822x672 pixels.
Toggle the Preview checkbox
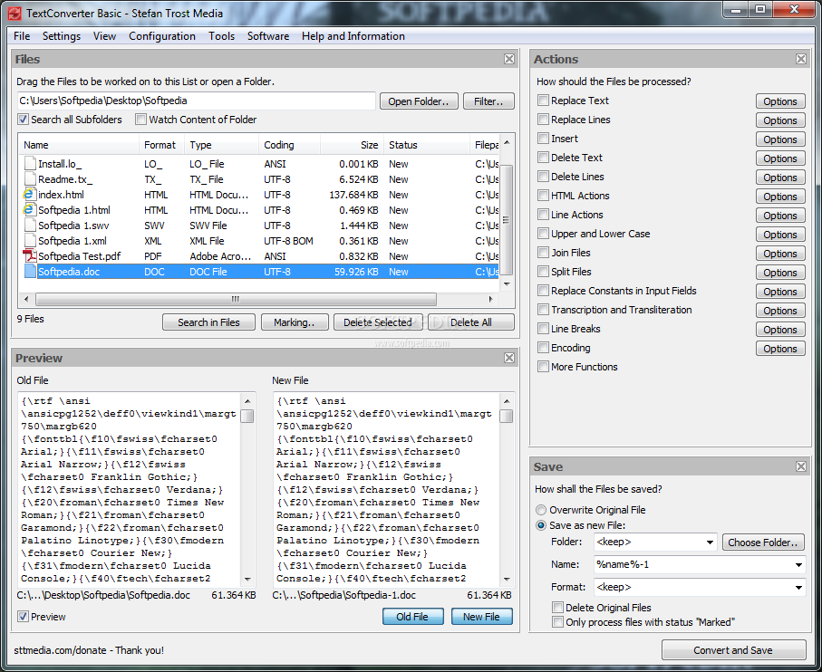23,617
